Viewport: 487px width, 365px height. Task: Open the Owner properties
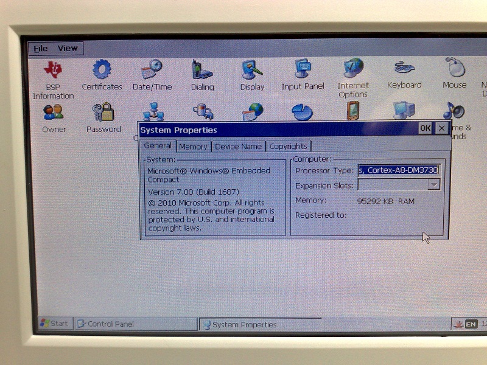coord(54,113)
